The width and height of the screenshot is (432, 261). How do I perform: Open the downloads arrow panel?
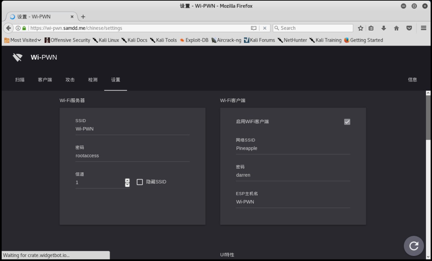[x=384, y=28]
